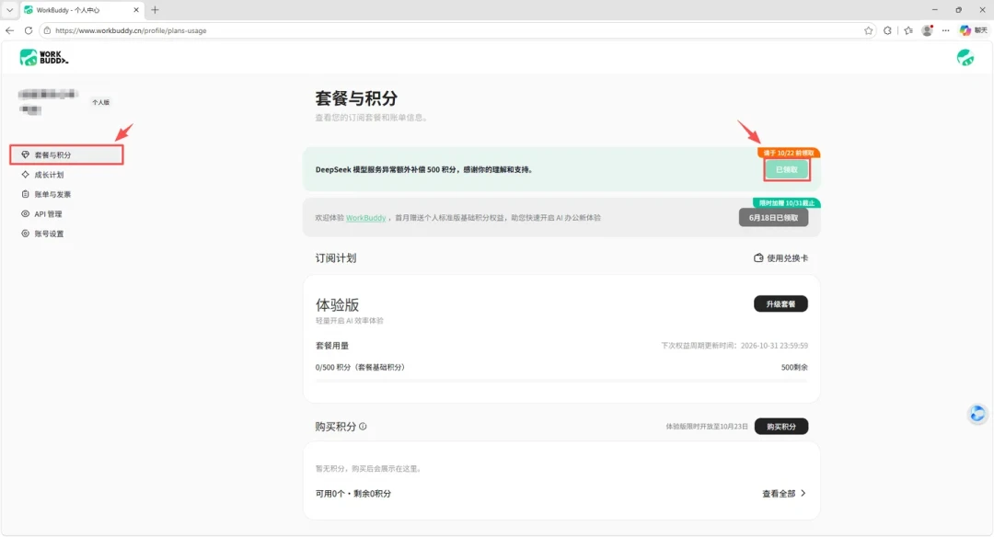Click the floating blue assistant icon at right edge
This screenshot has height=537, width=994.
point(977,414)
